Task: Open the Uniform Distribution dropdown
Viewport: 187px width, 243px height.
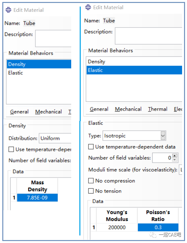Action: coord(55,138)
